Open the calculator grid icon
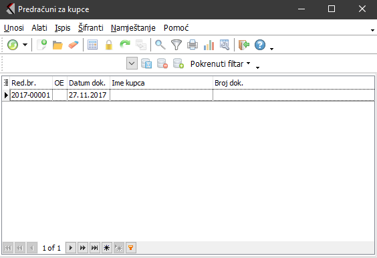This screenshot has height=258, width=377. coord(92,45)
